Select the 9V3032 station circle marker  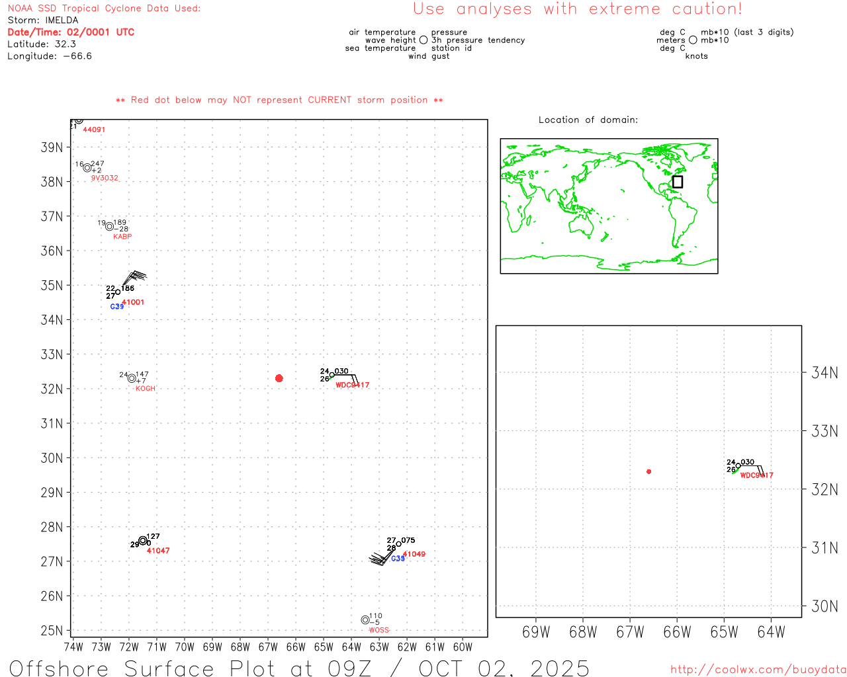point(87,168)
